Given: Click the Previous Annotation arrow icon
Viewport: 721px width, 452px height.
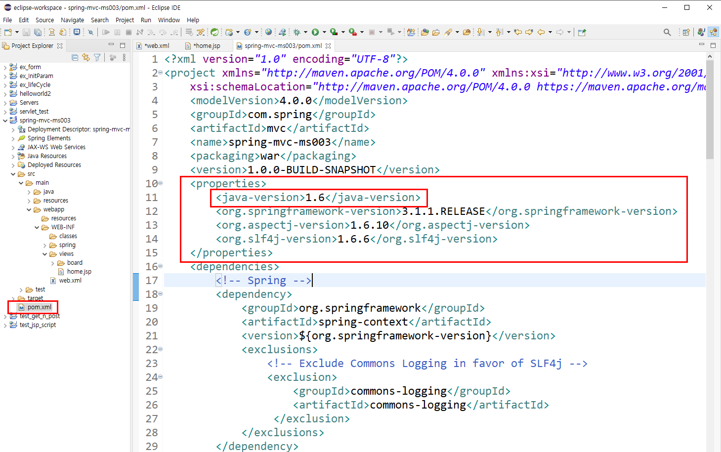Looking at the screenshot, I should point(499,32).
